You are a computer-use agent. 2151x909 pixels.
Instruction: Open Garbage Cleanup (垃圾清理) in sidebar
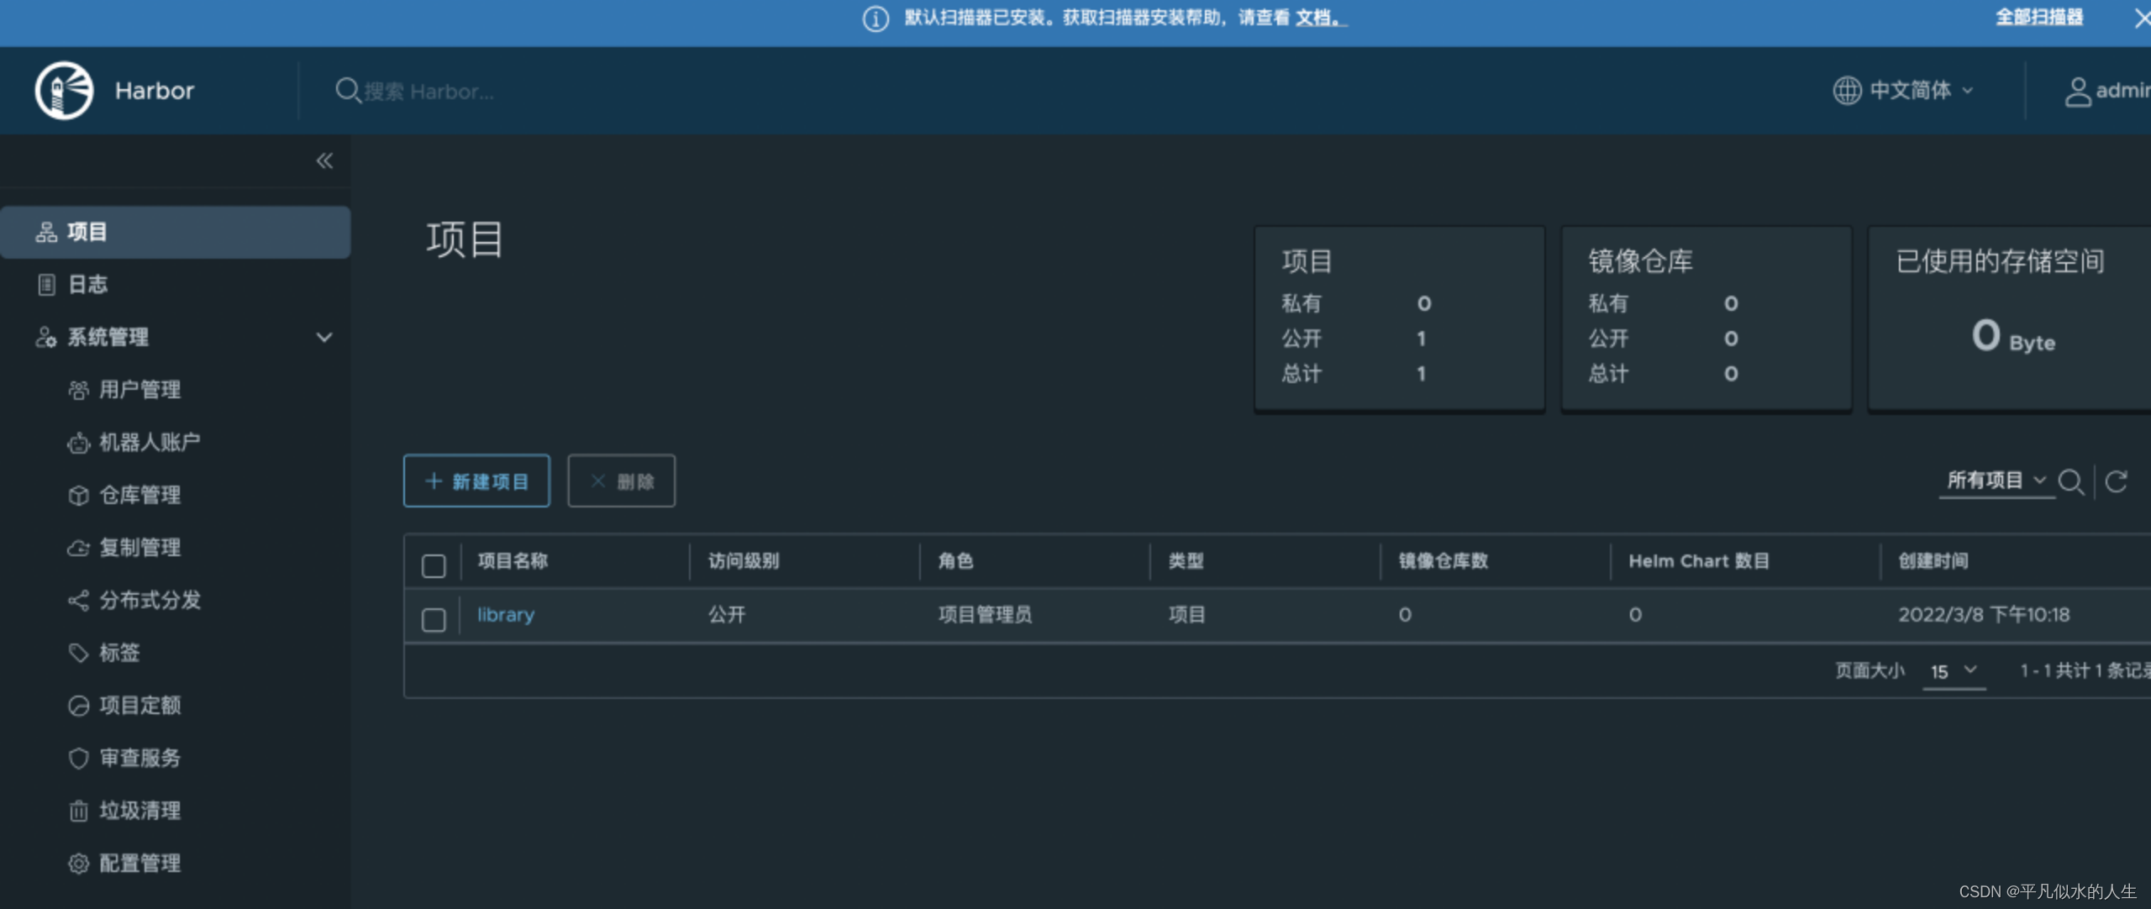[139, 811]
